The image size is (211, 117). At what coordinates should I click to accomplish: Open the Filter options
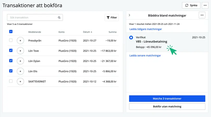tap(111, 18)
